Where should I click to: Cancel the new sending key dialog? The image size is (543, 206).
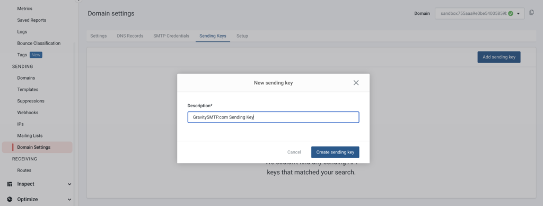[294, 152]
